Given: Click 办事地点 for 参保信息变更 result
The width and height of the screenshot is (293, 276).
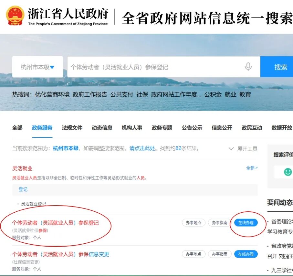Looking at the screenshot, I should click(x=194, y=254).
